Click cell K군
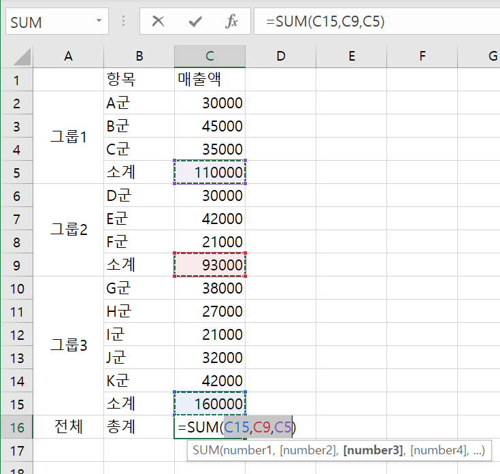This screenshot has width=500, height=474. 139,381
